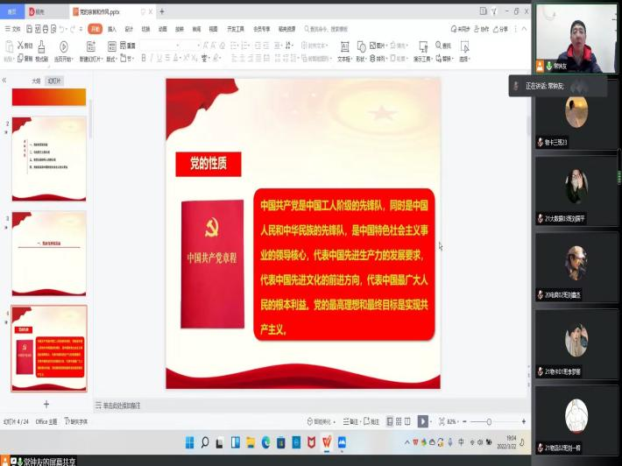Viewport: 622px width, 466px height.
Task: Start slideshow with 当页开始 button
Action: click(63, 50)
